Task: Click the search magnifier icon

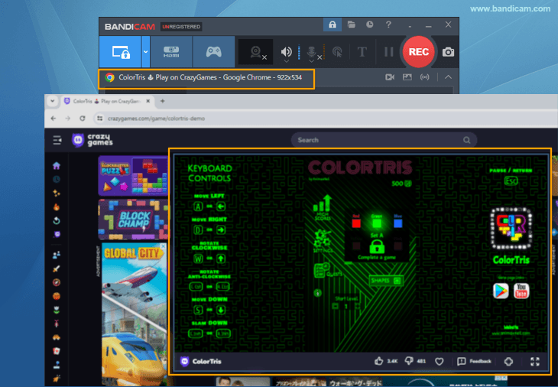Action: (466, 140)
